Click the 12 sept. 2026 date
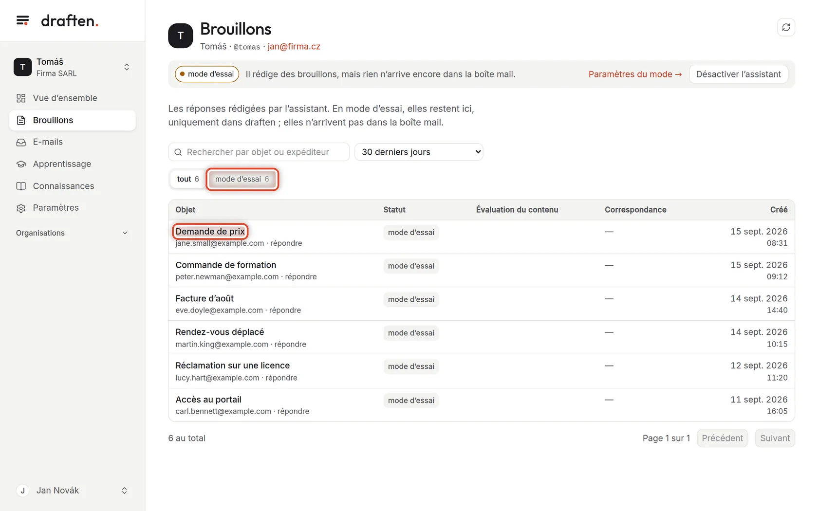This screenshot has height=511, width=818. 759,366
